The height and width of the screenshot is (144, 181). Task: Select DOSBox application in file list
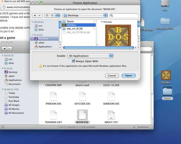tap(79, 25)
